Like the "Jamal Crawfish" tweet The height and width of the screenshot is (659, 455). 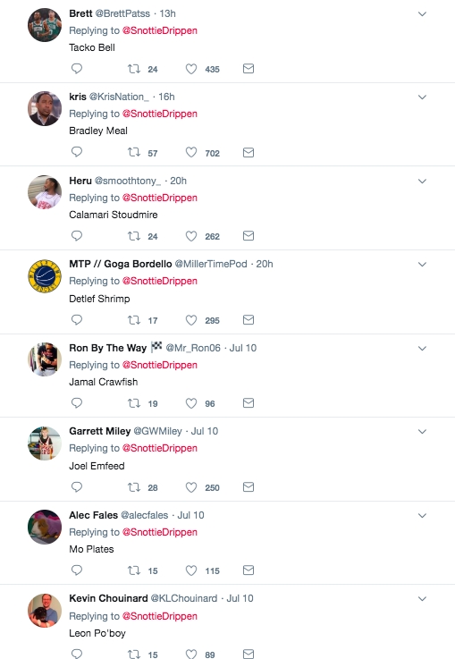[191, 403]
